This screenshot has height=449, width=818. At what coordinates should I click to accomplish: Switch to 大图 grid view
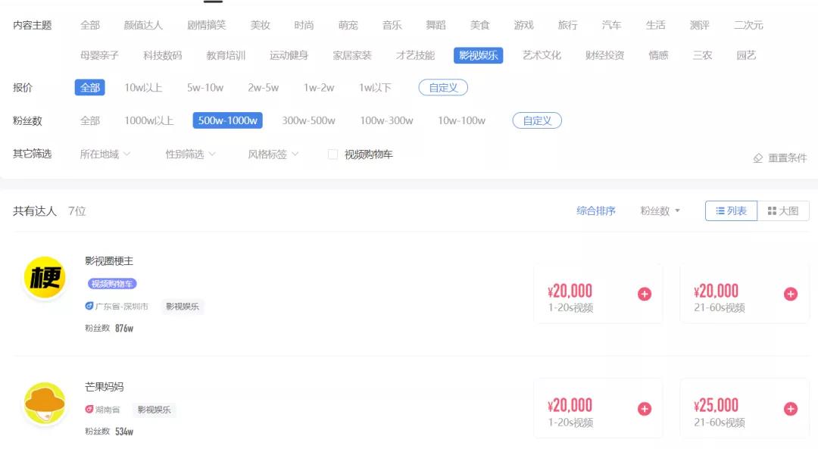[x=783, y=210]
